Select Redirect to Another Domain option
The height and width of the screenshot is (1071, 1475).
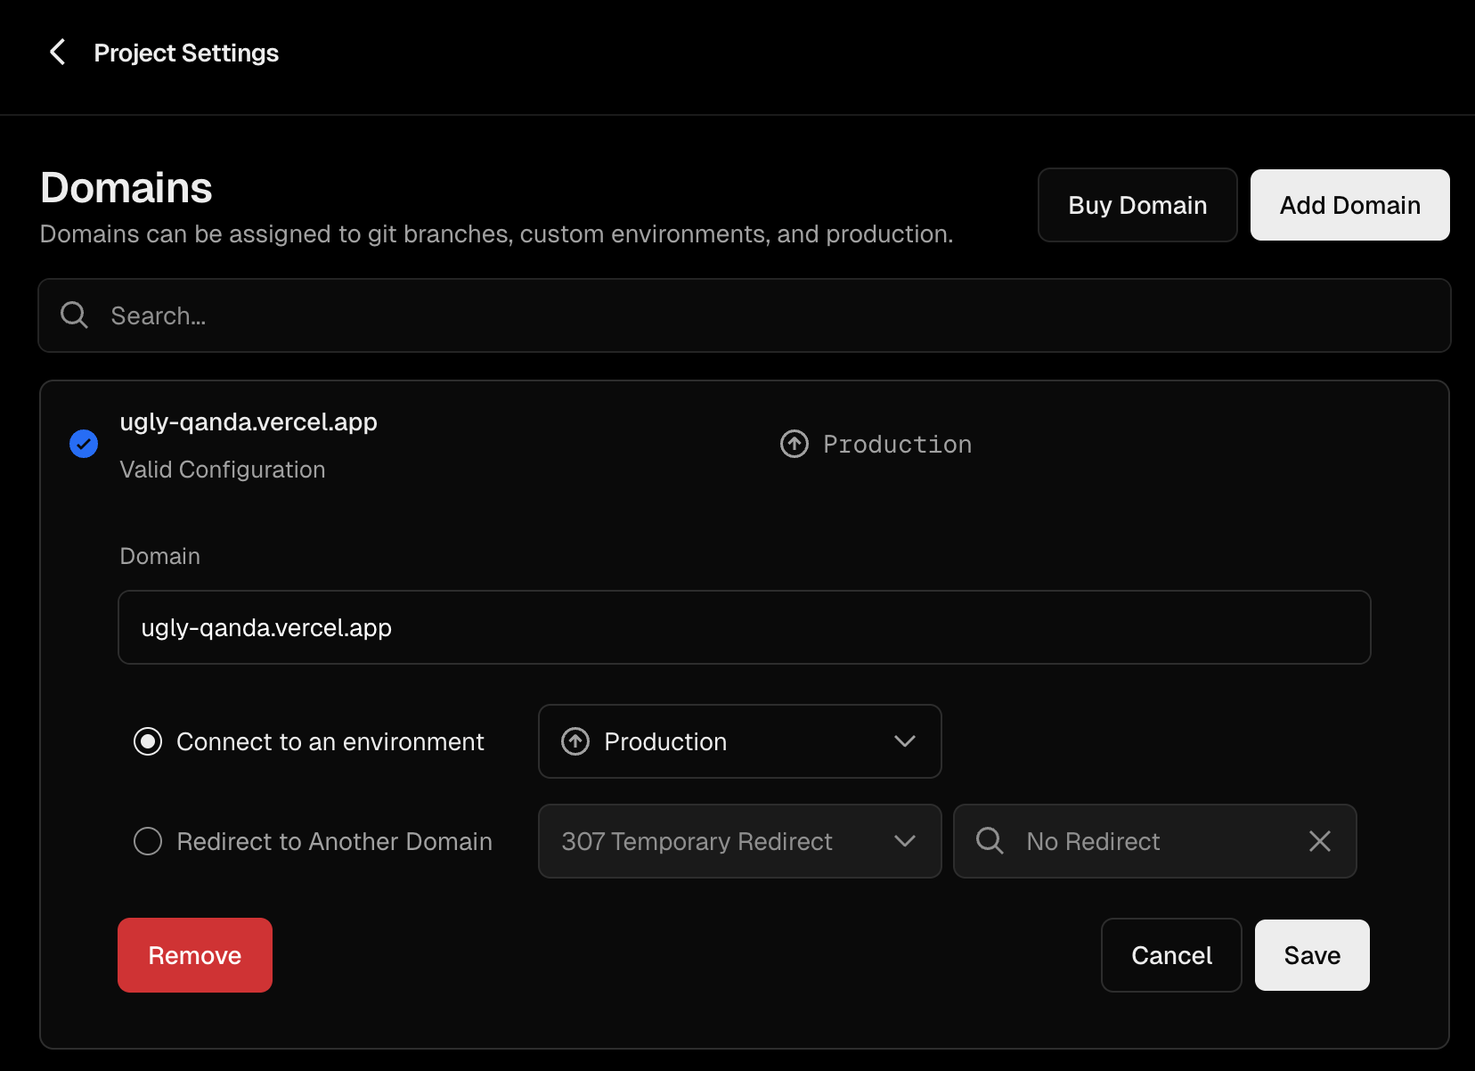point(148,841)
